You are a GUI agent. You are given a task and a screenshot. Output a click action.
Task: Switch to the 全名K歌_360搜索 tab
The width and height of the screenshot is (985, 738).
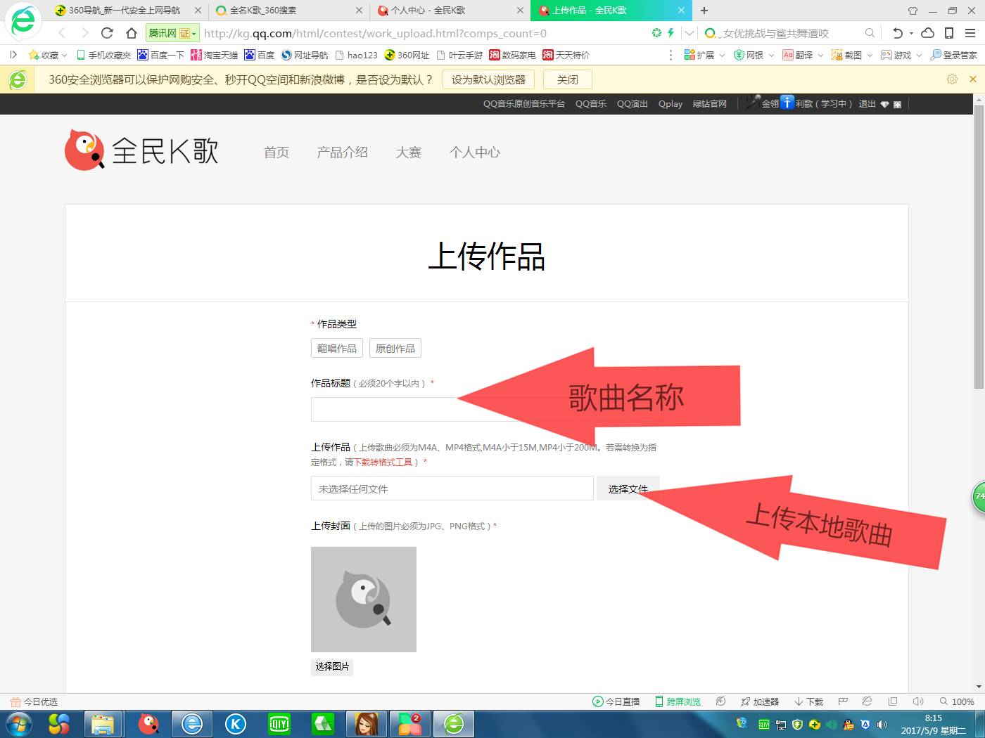point(289,11)
